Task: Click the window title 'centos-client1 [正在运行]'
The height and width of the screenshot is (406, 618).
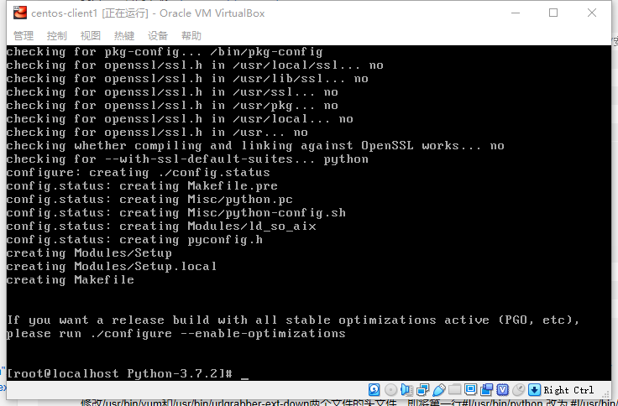Action: point(90,13)
